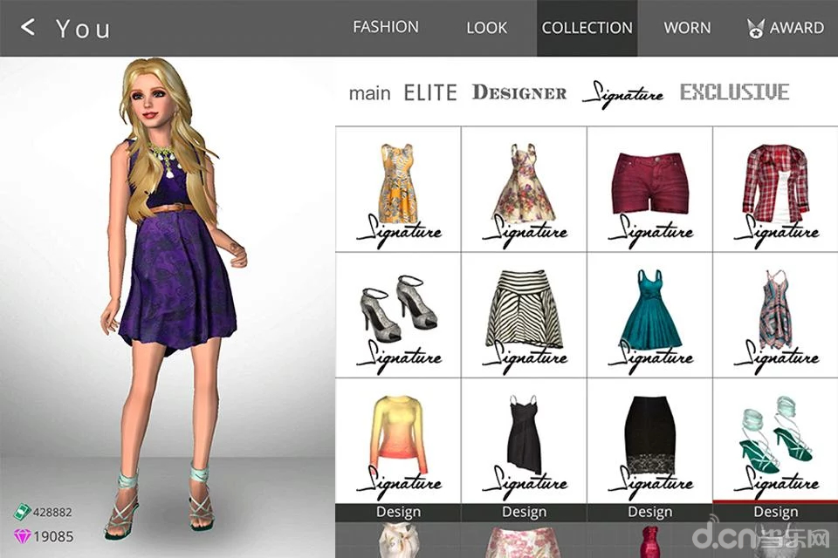Select the red plaid shirt item

[x=775, y=189]
